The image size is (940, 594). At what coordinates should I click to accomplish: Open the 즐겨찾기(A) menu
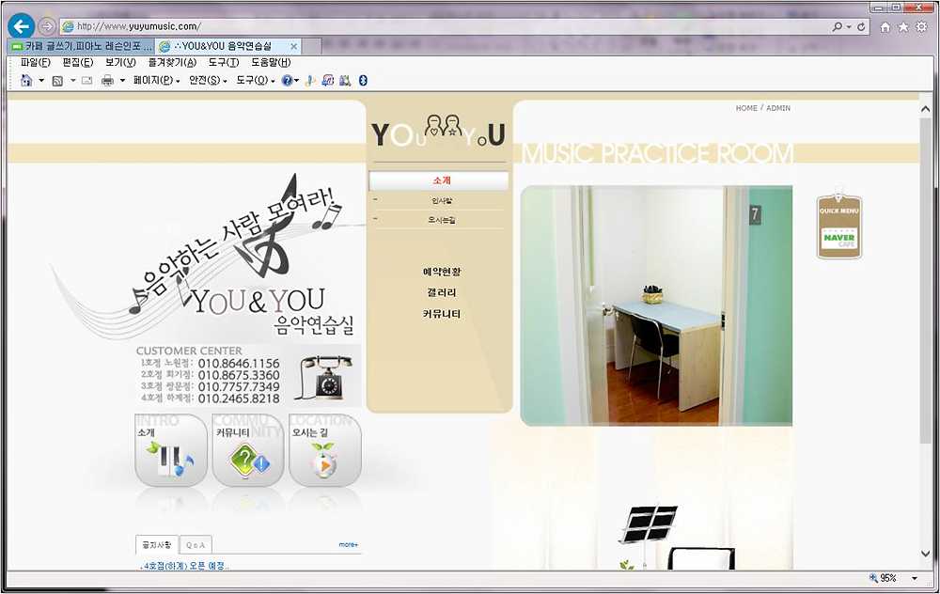[x=172, y=62]
